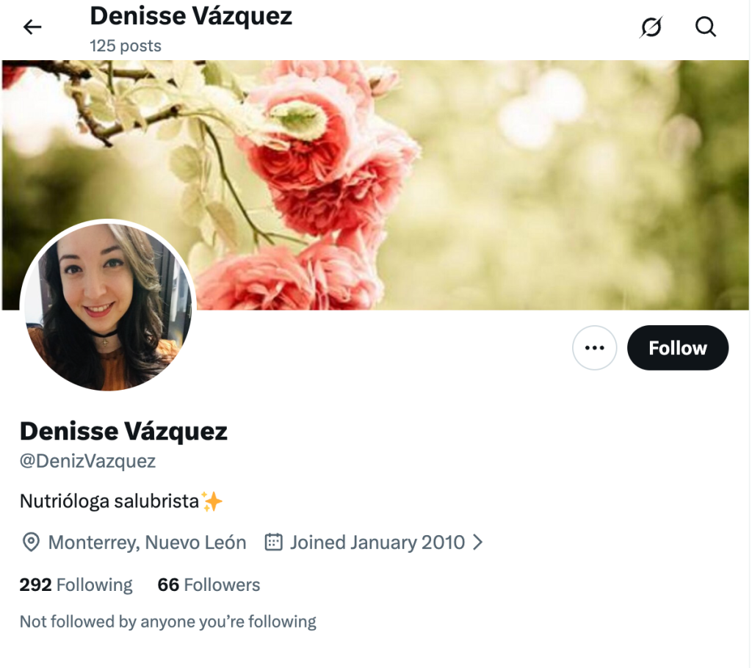Viewport: 752px width, 668px height.
Task: Open the 292 Following list
Action: tap(76, 585)
